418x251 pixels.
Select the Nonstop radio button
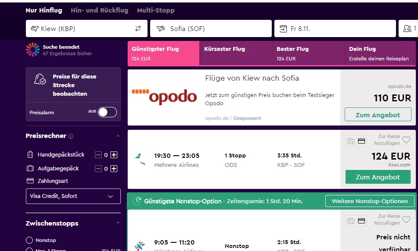[29, 240]
